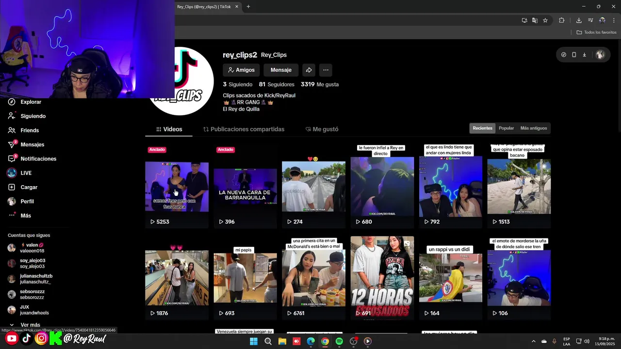Sort videos by Popular

[x=506, y=128]
